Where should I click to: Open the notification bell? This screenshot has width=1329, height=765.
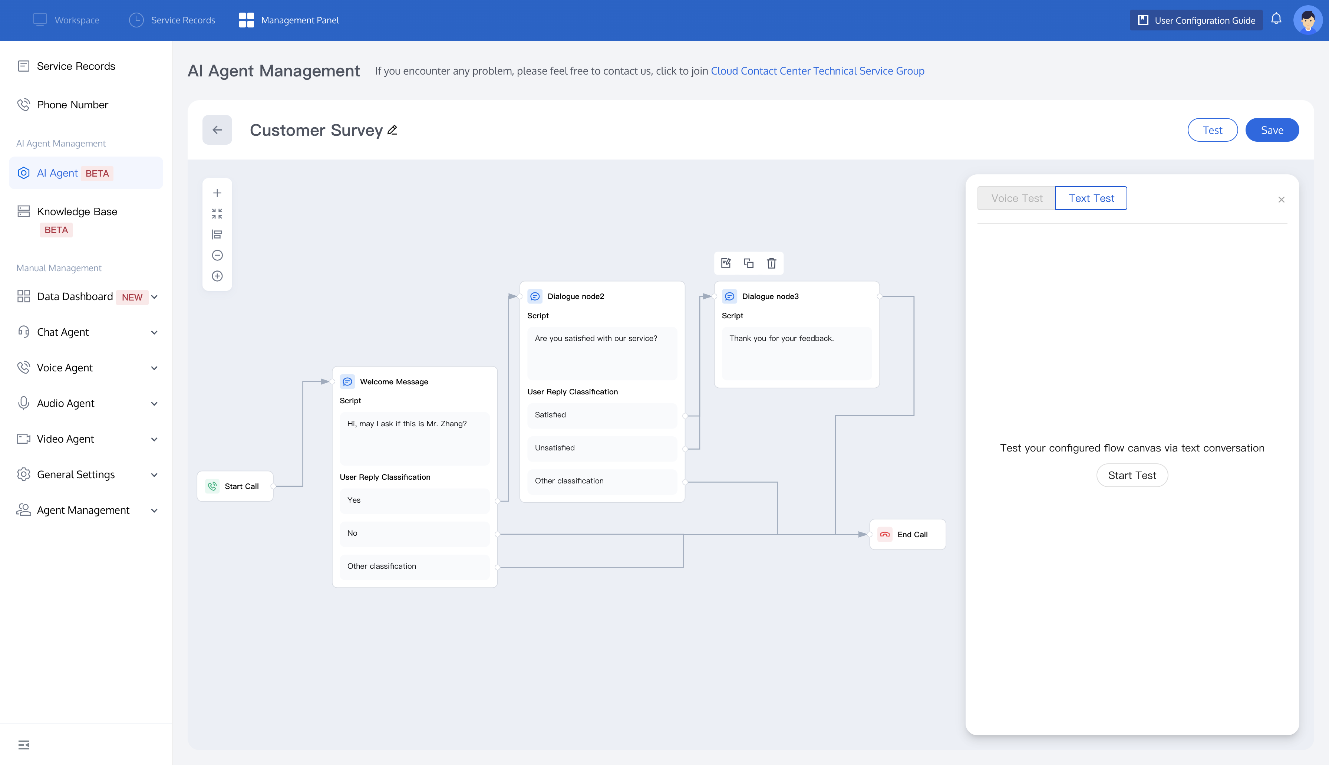click(1276, 19)
